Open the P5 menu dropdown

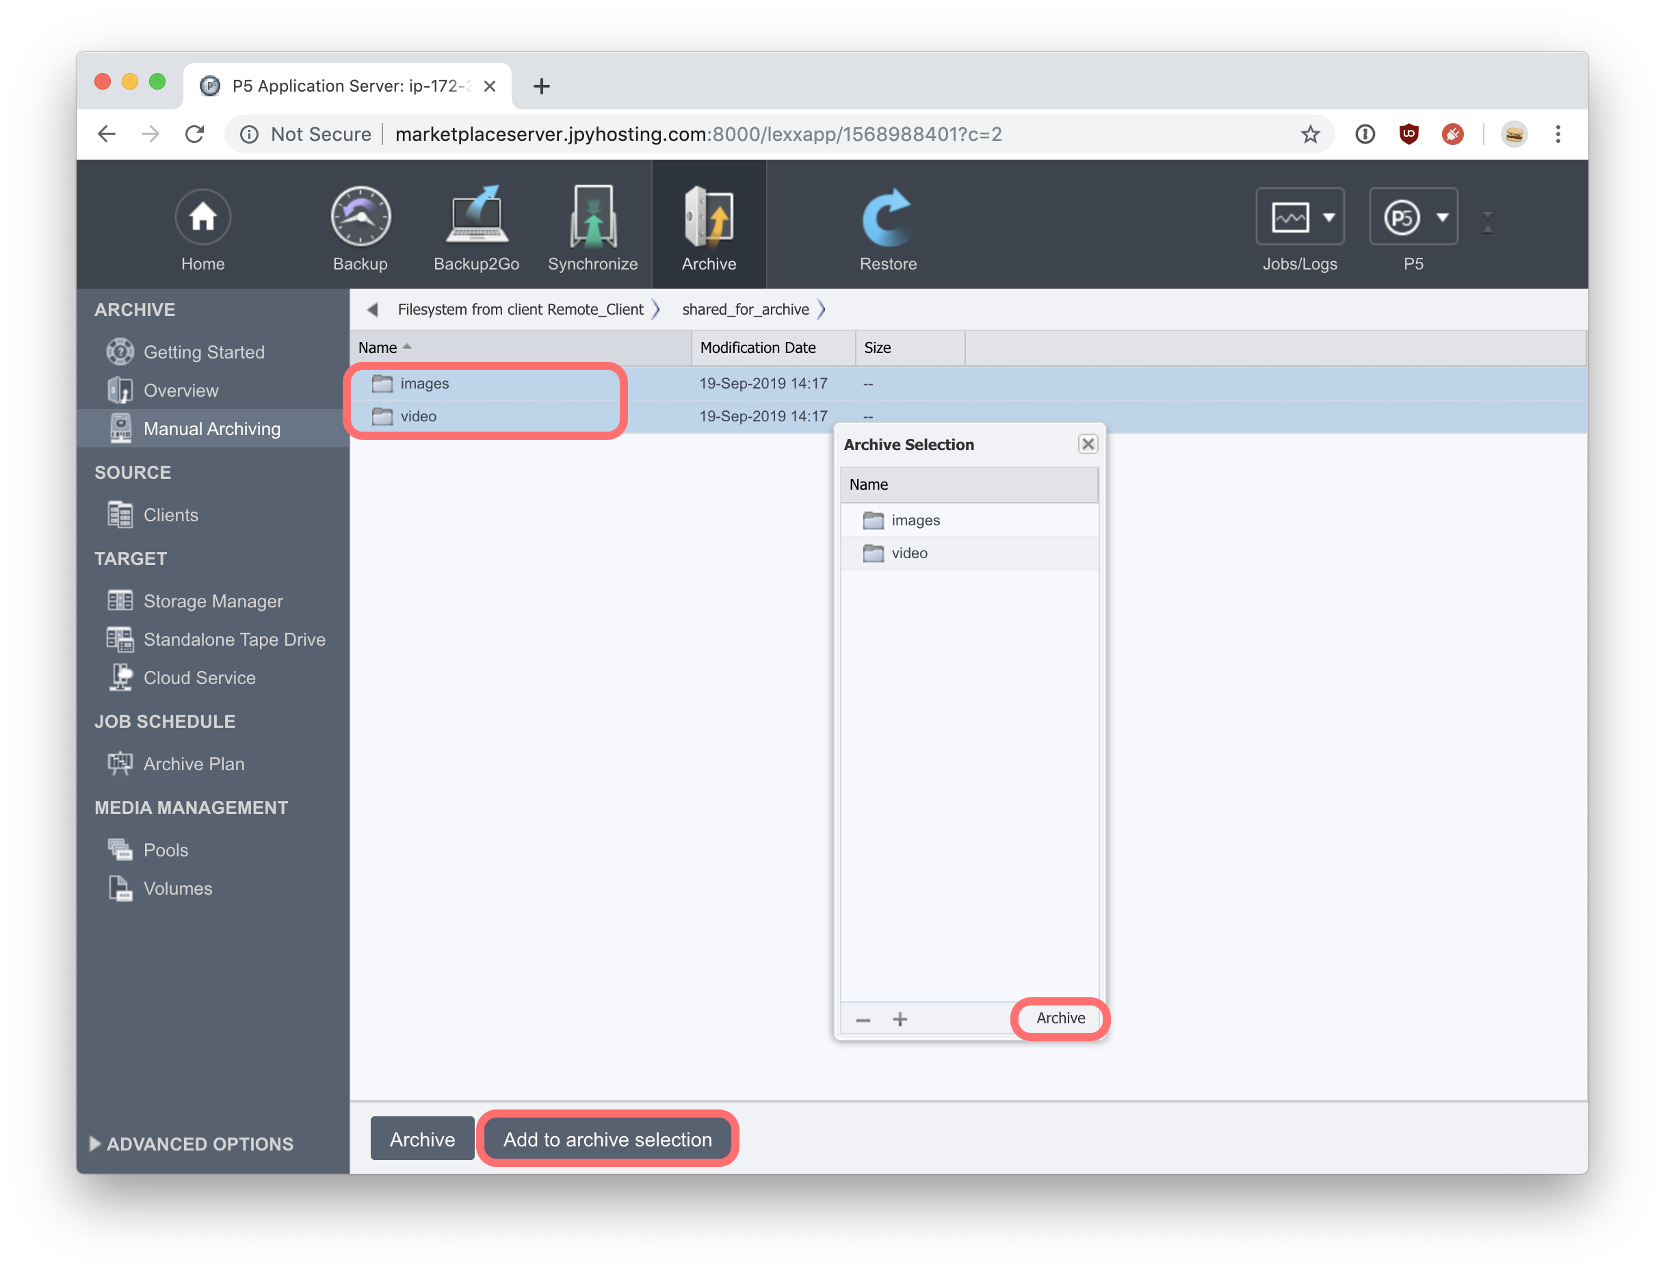click(x=1413, y=217)
